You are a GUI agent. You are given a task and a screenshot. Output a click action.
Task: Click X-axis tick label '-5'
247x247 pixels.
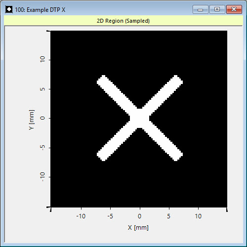tap(110, 216)
